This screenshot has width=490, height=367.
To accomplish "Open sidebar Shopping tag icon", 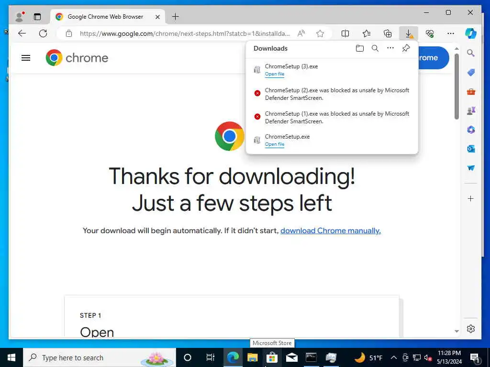I will tap(471, 73).
